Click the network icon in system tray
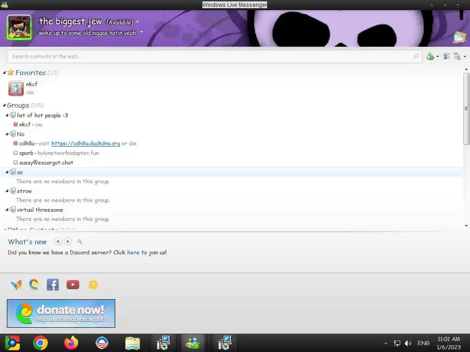 click(397, 343)
